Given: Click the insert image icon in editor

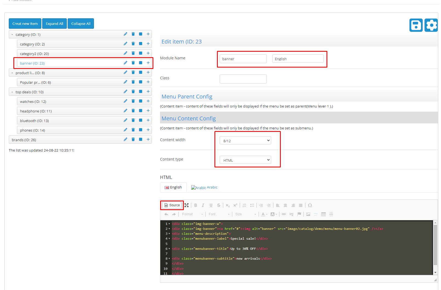Looking at the screenshot, I should click(308, 214).
